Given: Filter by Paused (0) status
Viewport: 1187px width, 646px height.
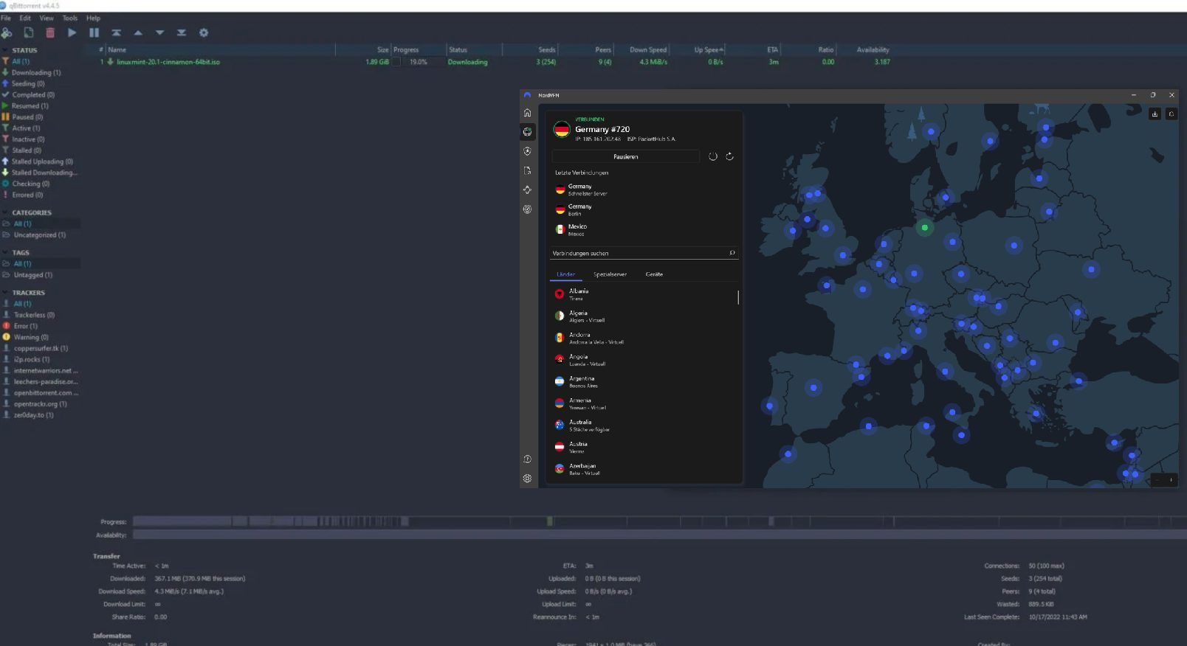Looking at the screenshot, I should coord(27,117).
